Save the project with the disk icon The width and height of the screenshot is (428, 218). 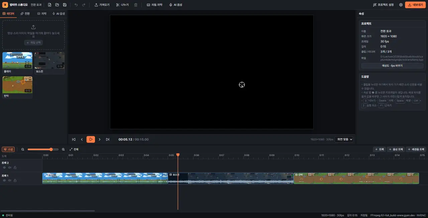point(65,5)
